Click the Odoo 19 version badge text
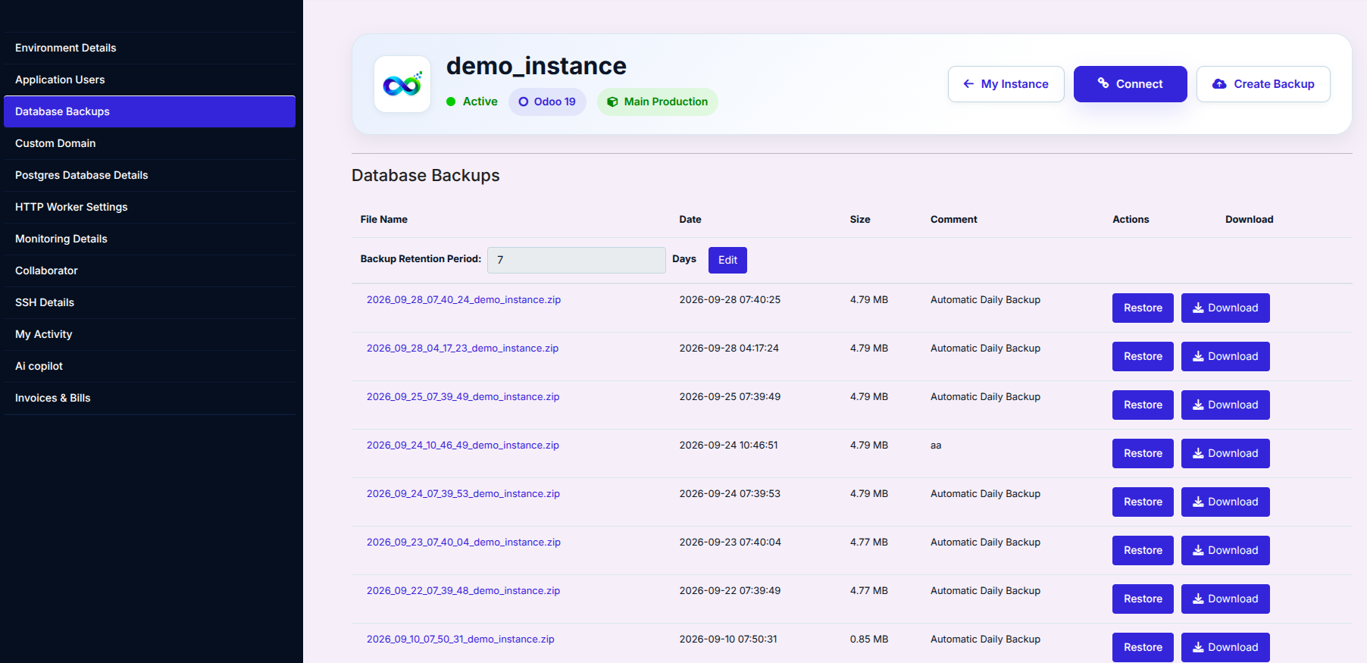This screenshot has width=1367, height=663. [x=555, y=102]
